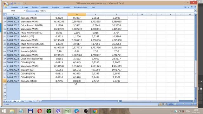Click cell with value 55,251
Image resolution: width=203 pixels, height=114 pixels.
[x=59, y=70]
